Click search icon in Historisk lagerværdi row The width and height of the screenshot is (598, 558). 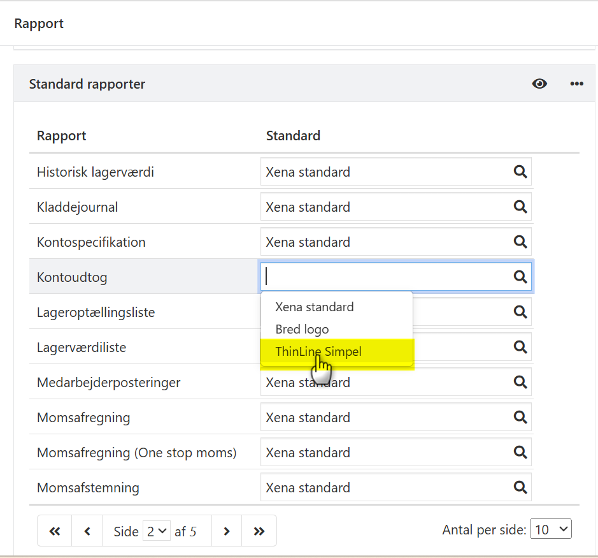coord(520,172)
